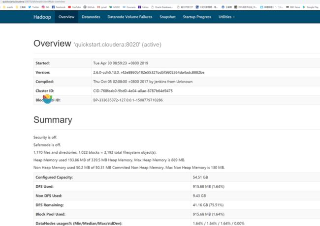Click the 'Security is off.' text
This screenshot has width=320, height=226.
point(45,137)
